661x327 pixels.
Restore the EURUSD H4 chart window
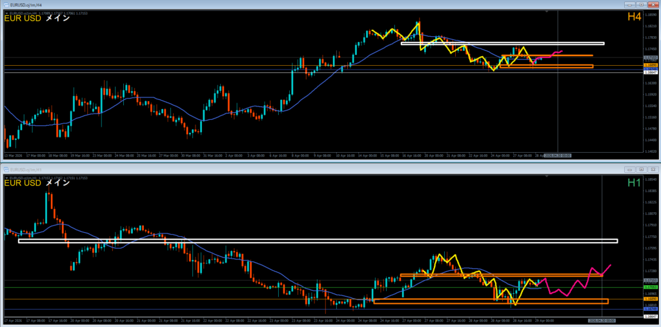tap(641, 5)
